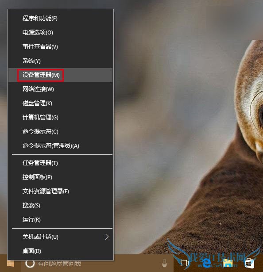Open 设备管理器(M)
The image size is (263, 272).
pyautogui.click(x=61, y=75)
